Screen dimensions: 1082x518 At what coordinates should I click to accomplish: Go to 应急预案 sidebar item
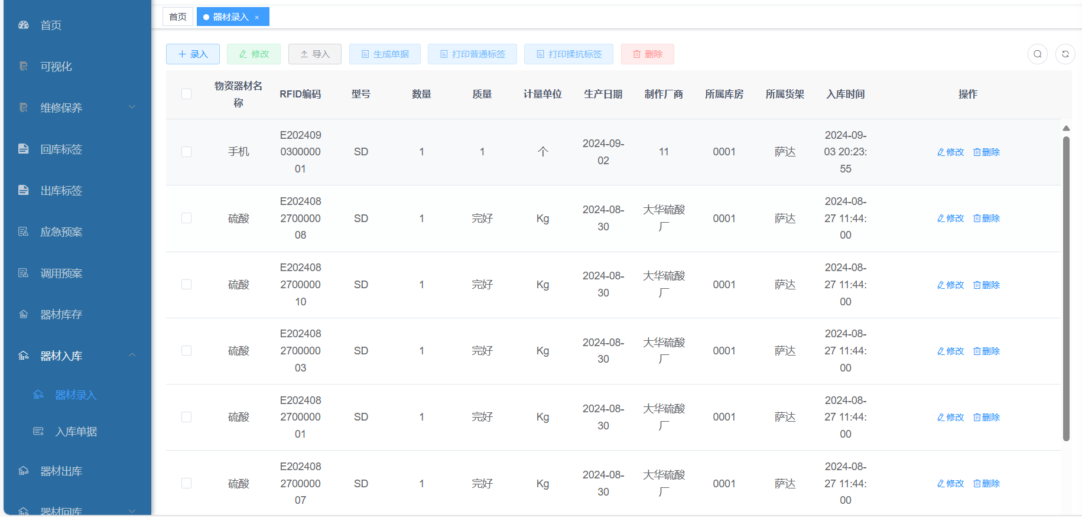pyautogui.click(x=61, y=232)
